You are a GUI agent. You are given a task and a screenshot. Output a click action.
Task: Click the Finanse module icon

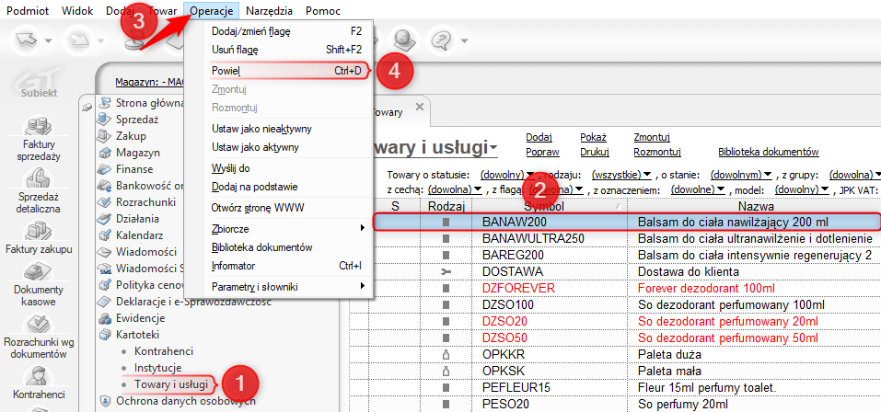click(104, 169)
